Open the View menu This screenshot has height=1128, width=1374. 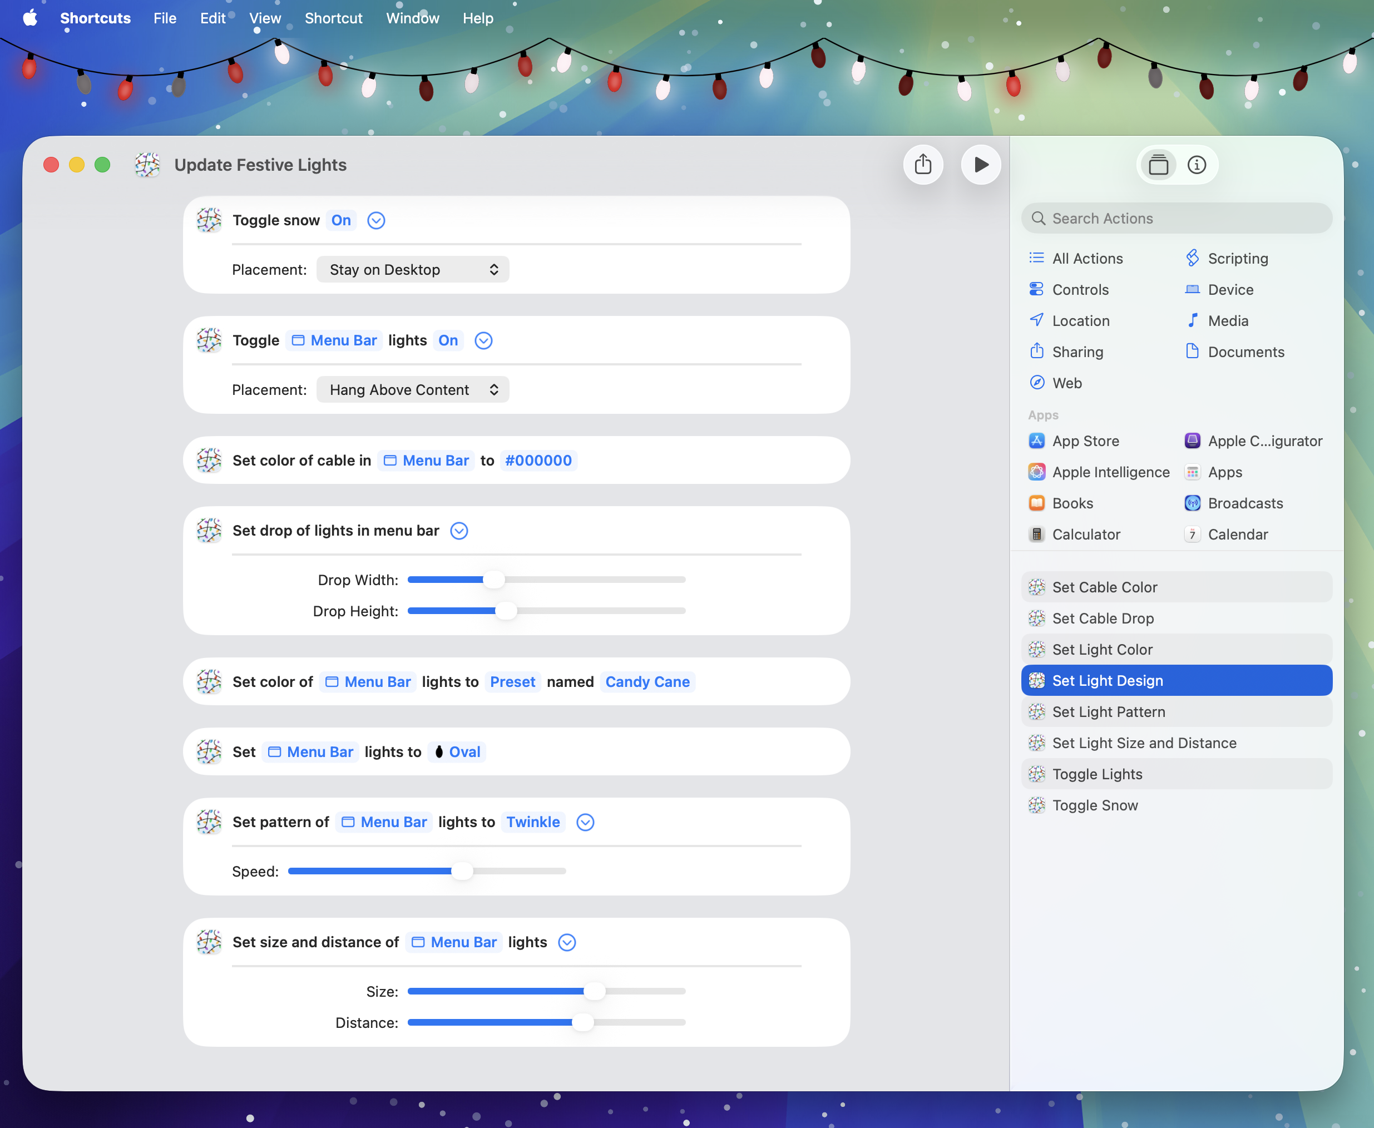pos(265,18)
